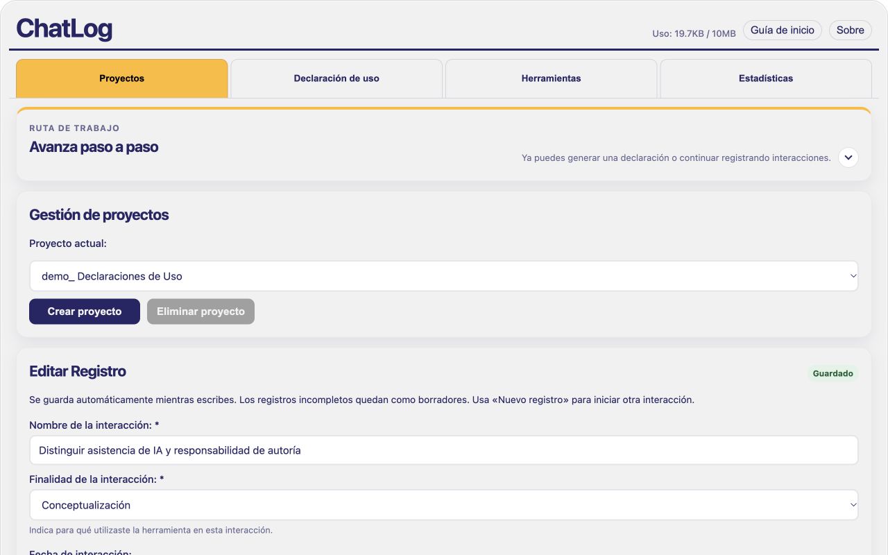Open the Declaración de uso tab
888x555 pixels.
tap(336, 78)
